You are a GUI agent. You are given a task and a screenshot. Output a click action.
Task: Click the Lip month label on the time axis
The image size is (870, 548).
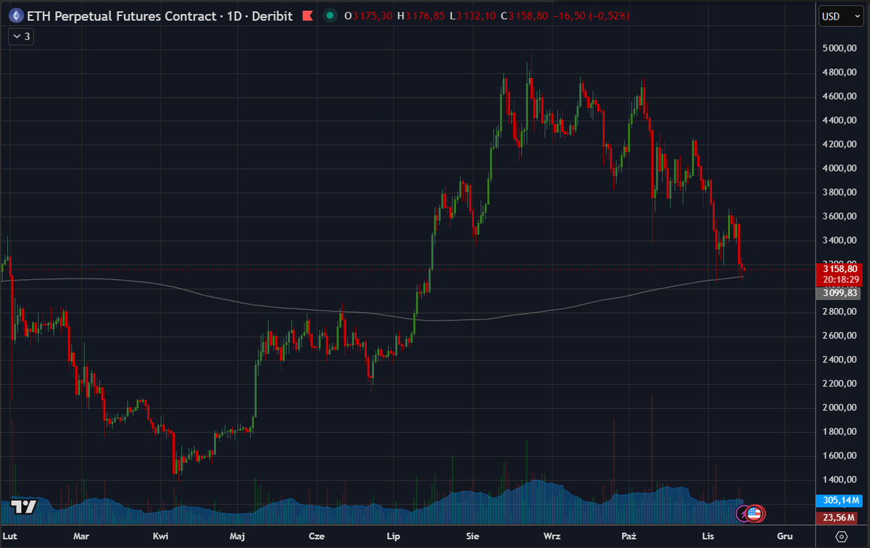click(394, 536)
